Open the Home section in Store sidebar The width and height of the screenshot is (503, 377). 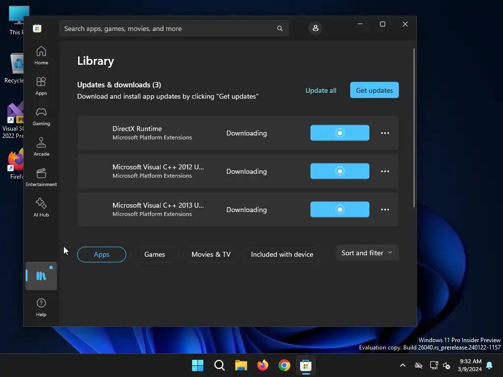[x=41, y=56]
